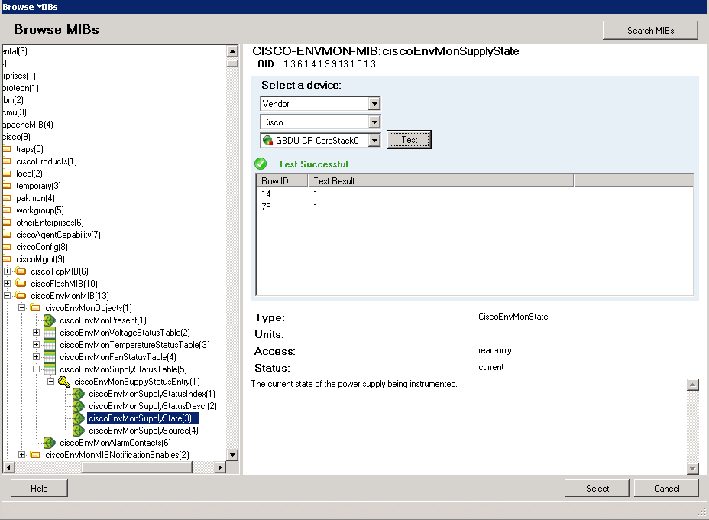The height and width of the screenshot is (520, 709).
Task: Click the leaf icon of ciscoEnvMonAlarmContacts
Action: 50,443
